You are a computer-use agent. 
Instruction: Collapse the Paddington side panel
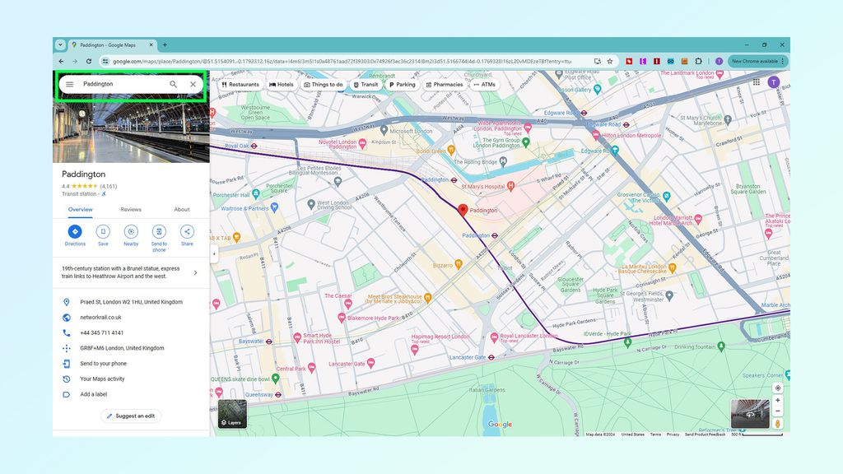click(x=214, y=253)
